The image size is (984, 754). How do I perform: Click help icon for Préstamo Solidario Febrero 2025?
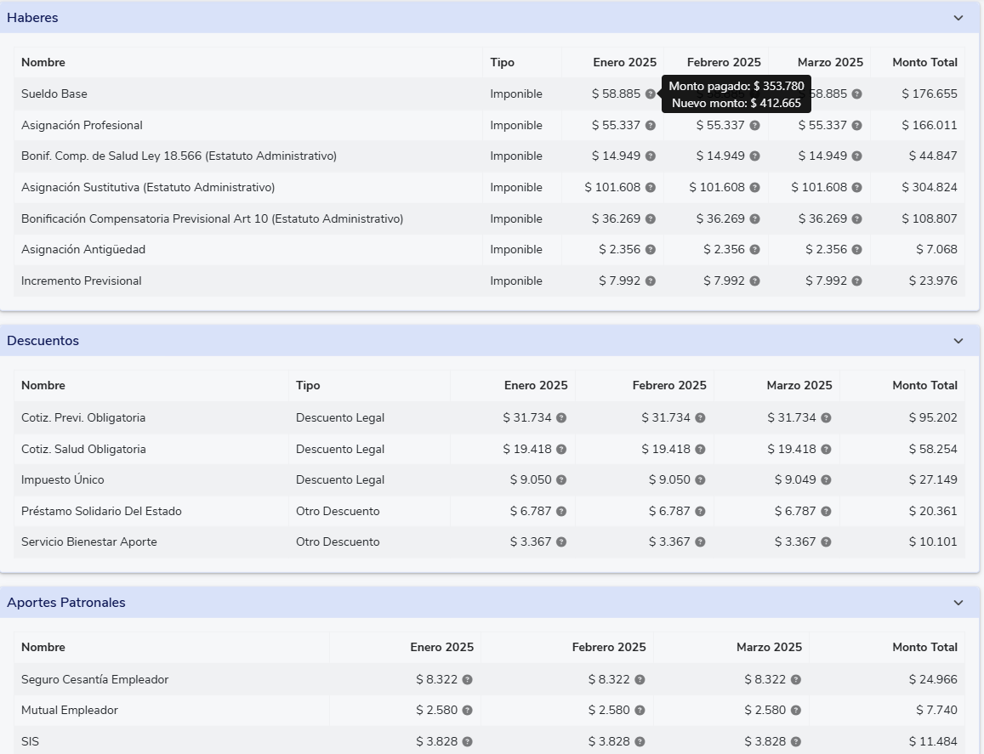coord(700,511)
